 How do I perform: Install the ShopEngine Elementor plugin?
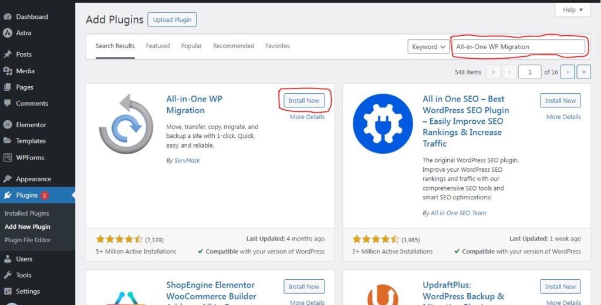tap(304, 287)
